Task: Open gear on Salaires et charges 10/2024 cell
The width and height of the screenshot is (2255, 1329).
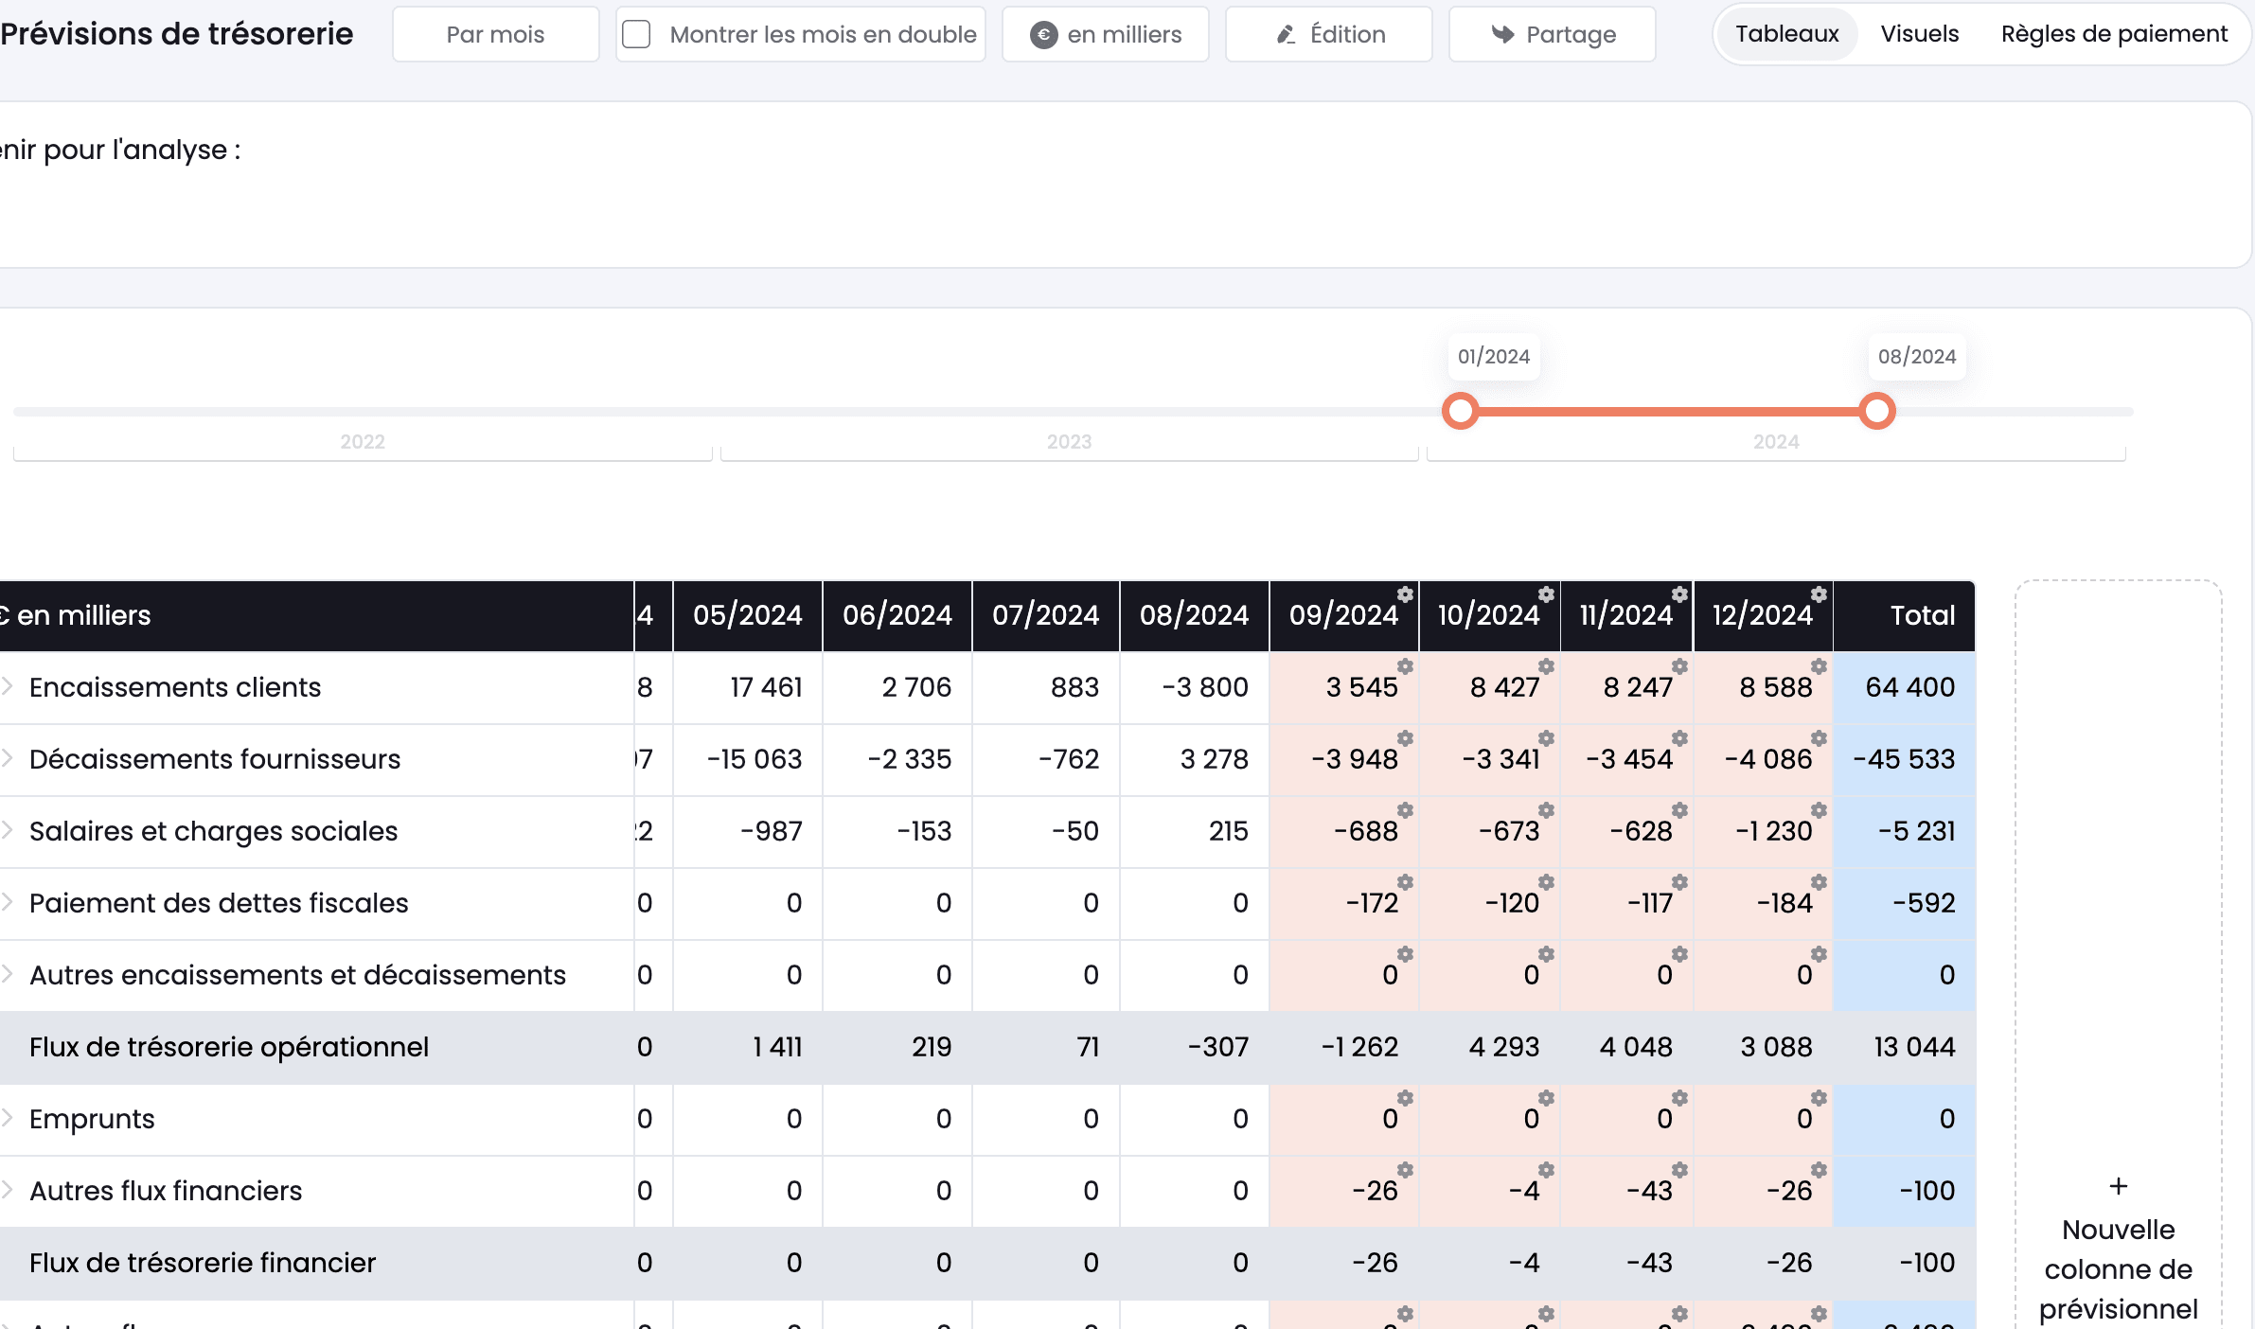Action: tap(1546, 810)
